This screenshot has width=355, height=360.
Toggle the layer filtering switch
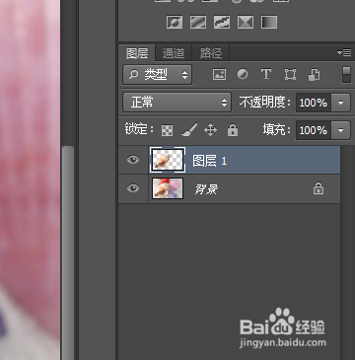pyautogui.click(x=346, y=75)
